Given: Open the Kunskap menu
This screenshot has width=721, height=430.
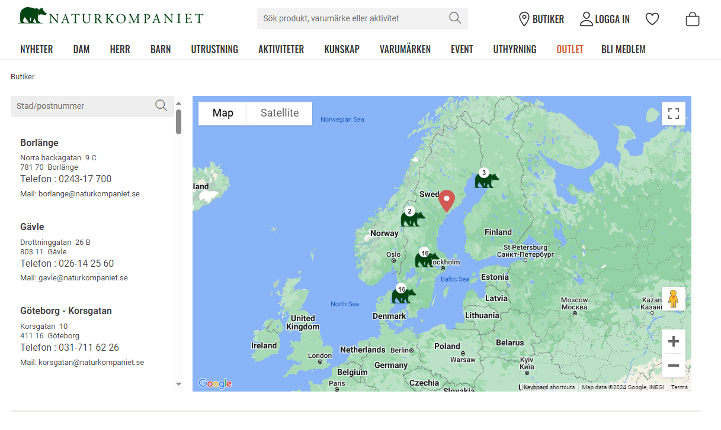Looking at the screenshot, I should 342,49.
